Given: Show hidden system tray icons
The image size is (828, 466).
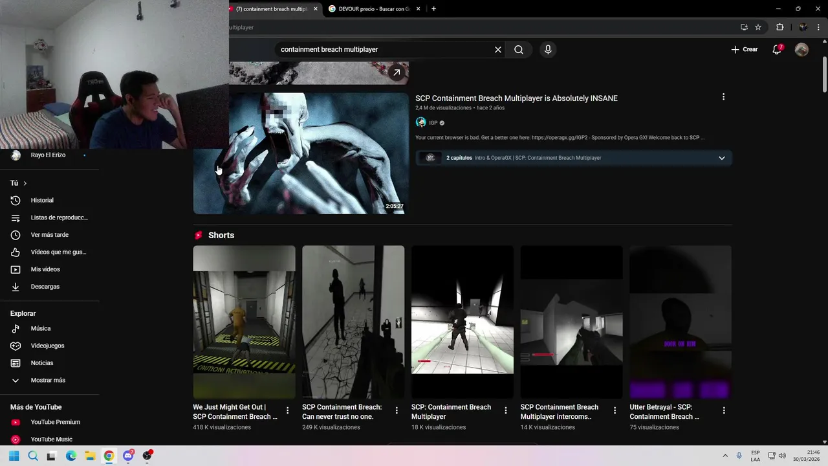Looking at the screenshot, I should pos(725,456).
